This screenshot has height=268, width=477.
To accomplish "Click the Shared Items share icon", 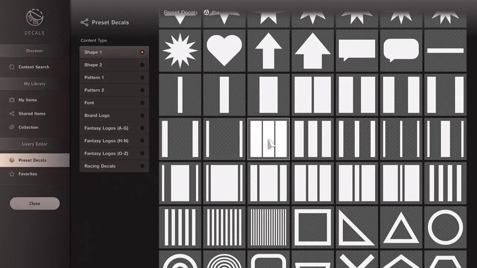I will [12, 114].
